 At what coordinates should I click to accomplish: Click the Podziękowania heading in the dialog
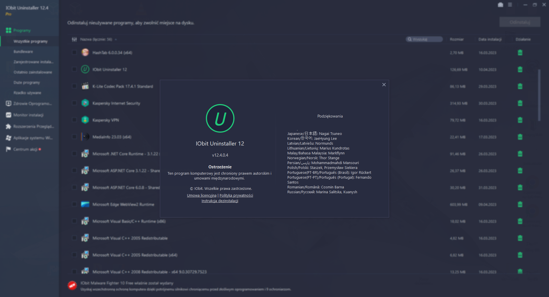[330, 116]
